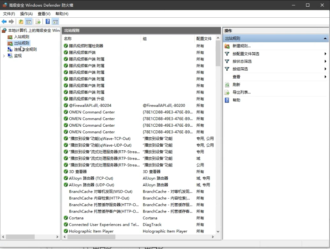Viewport: 330px width, 249px height.
Task: Click the 按配置文件筛选 filter funnel icon
Action: point(227,54)
